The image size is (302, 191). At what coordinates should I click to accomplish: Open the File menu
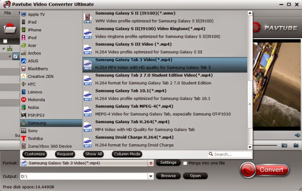coord(8,13)
